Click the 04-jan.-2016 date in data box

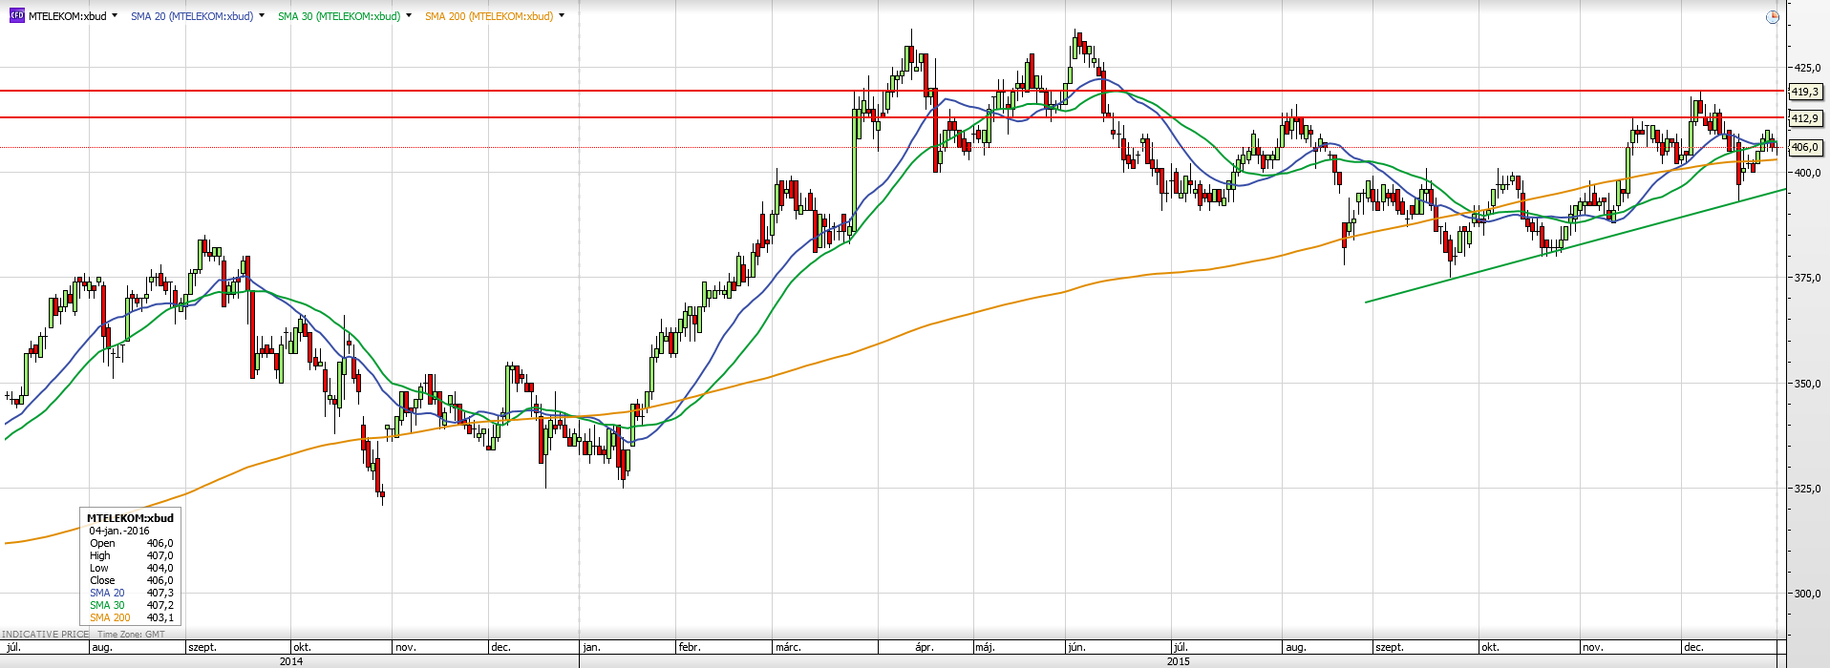click(x=119, y=531)
